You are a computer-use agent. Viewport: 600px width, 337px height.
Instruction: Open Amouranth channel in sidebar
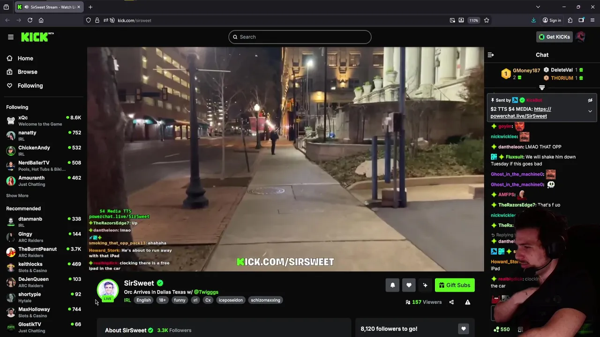coord(44,181)
